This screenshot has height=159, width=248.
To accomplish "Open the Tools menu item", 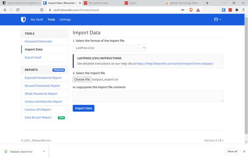I will tap(51, 19).
